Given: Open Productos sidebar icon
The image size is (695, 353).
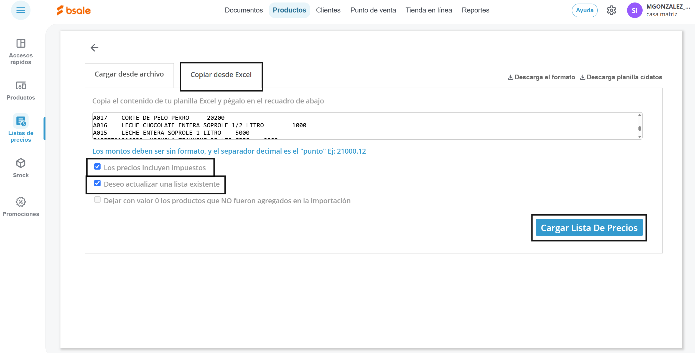Looking at the screenshot, I should [x=21, y=86].
